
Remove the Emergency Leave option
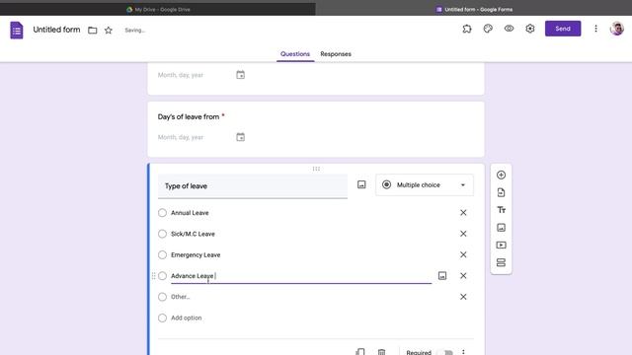(463, 254)
